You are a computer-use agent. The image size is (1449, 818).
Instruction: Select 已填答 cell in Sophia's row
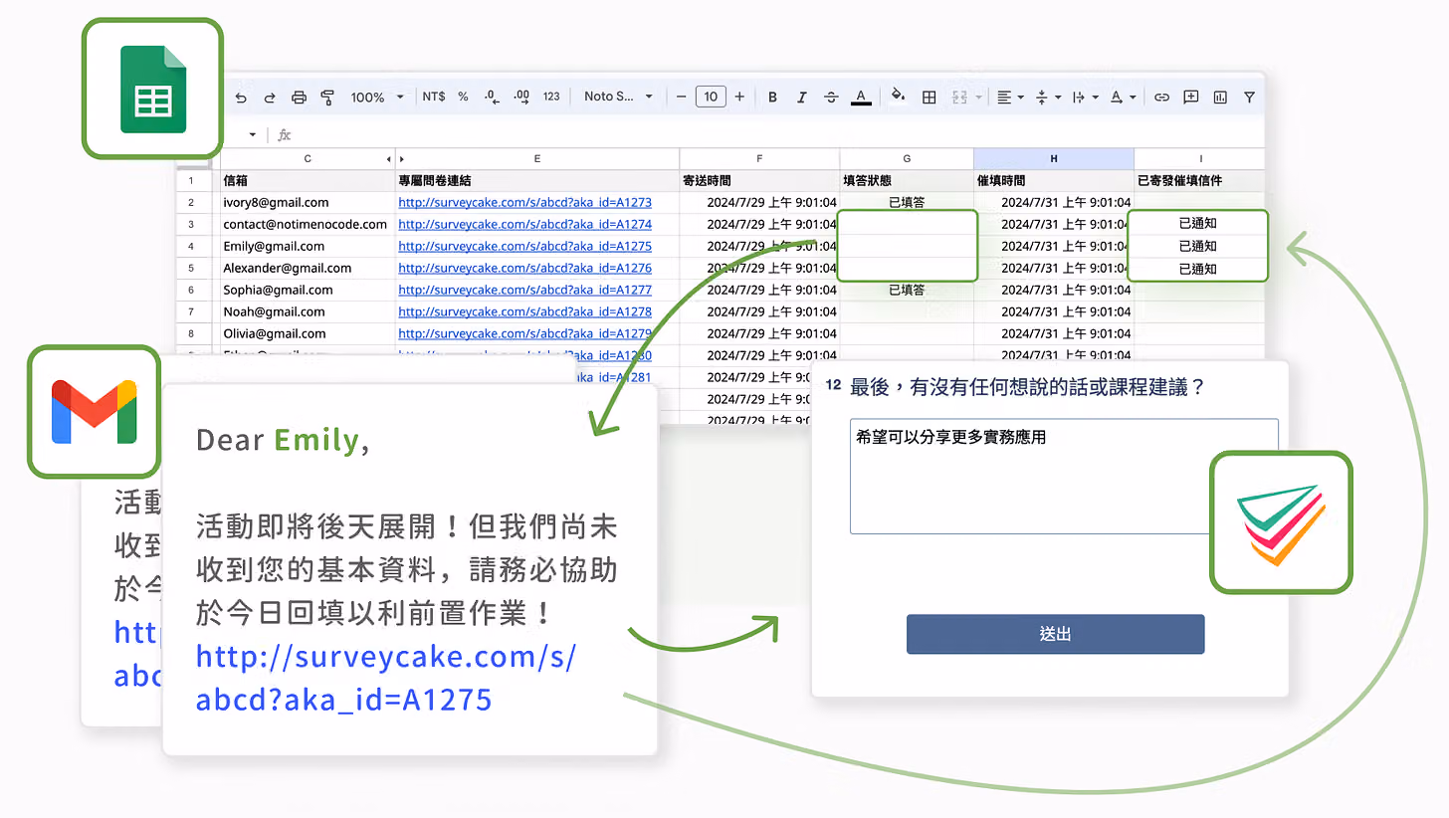pyautogui.click(x=907, y=290)
